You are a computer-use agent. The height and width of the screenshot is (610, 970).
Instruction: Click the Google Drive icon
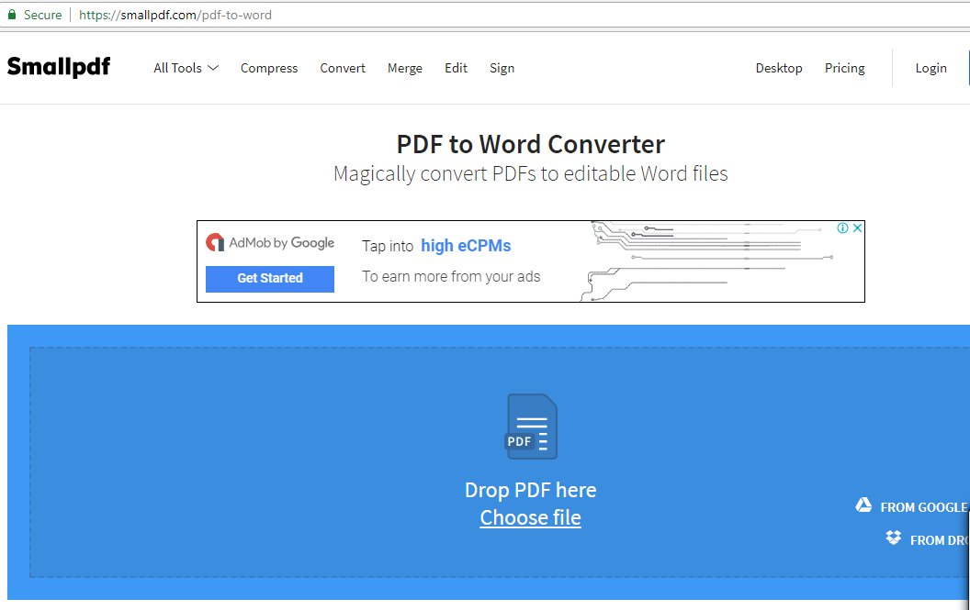click(x=863, y=505)
